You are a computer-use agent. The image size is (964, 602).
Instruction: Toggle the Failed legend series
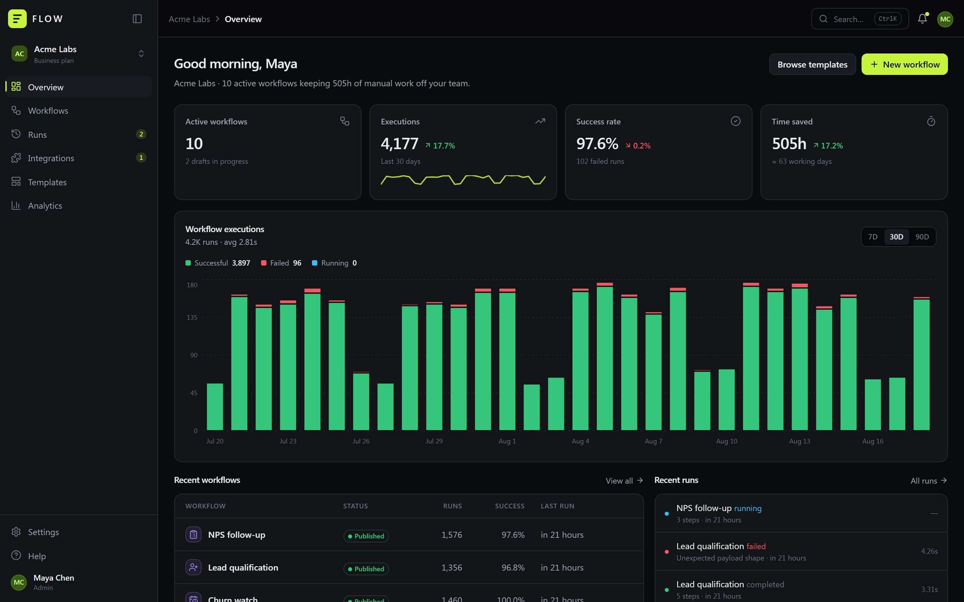click(x=281, y=263)
